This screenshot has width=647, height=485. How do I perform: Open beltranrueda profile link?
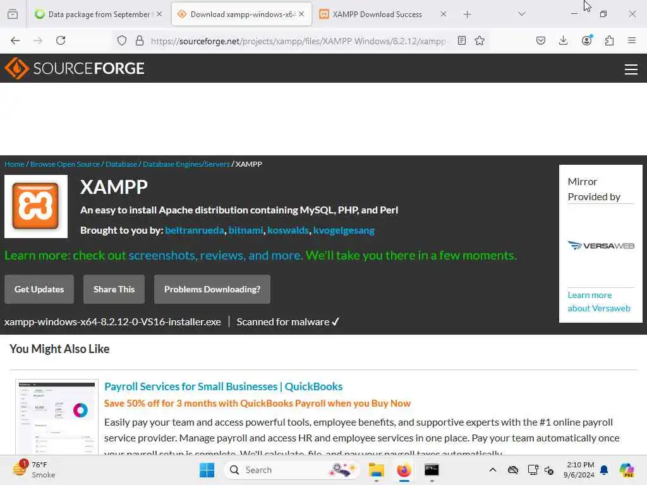point(195,230)
